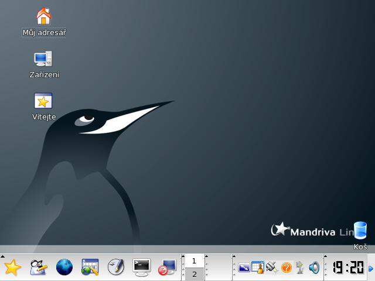Click the system tray applet handle arrow
Image resolution: width=375 pixels, height=281 pixels.
(234, 256)
